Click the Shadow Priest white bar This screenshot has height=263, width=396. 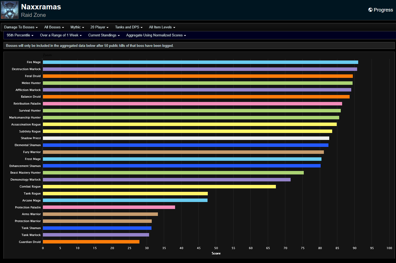(186, 138)
